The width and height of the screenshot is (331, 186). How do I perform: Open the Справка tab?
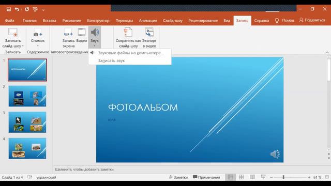click(261, 21)
